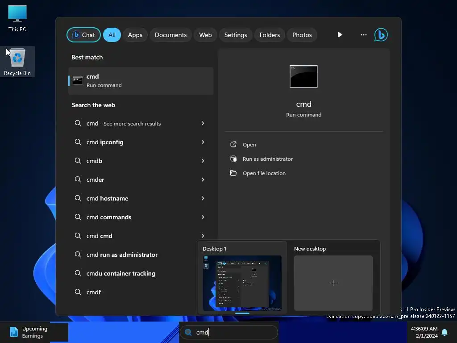Expand the chevron next to 'cmd commands'

203,217
